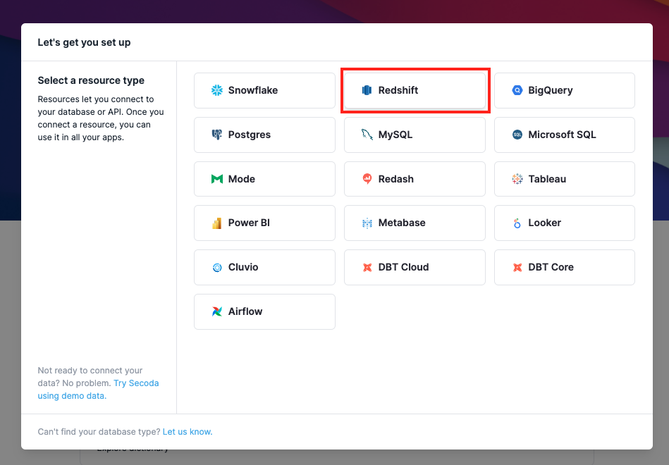This screenshot has width=669, height=465.
Task: Select the DBT Cloud resource card
Action: 415,268
